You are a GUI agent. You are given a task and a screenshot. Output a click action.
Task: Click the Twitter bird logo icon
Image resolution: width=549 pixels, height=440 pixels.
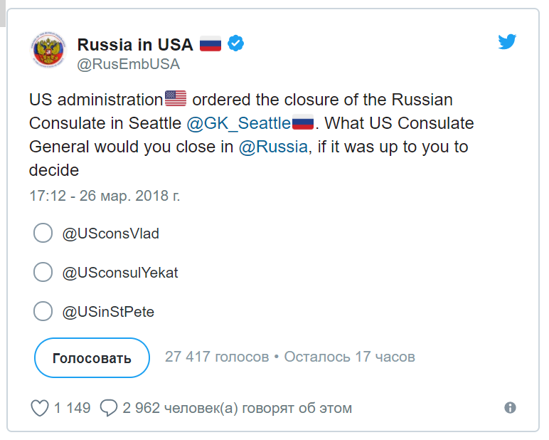pos(507,42)
